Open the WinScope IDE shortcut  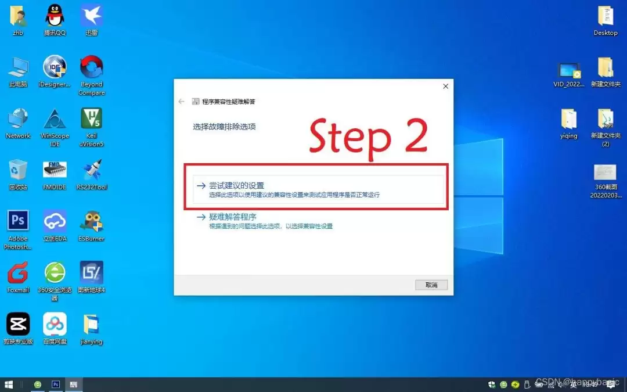tap(54, 120)
